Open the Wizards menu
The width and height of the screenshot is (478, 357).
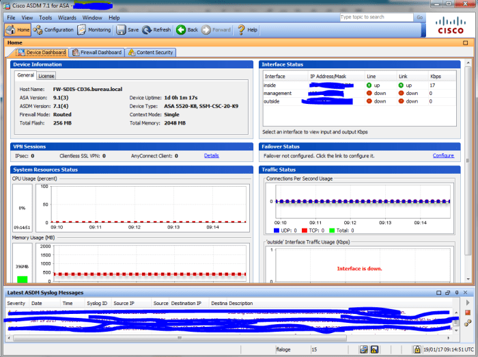tap(67, 17)
